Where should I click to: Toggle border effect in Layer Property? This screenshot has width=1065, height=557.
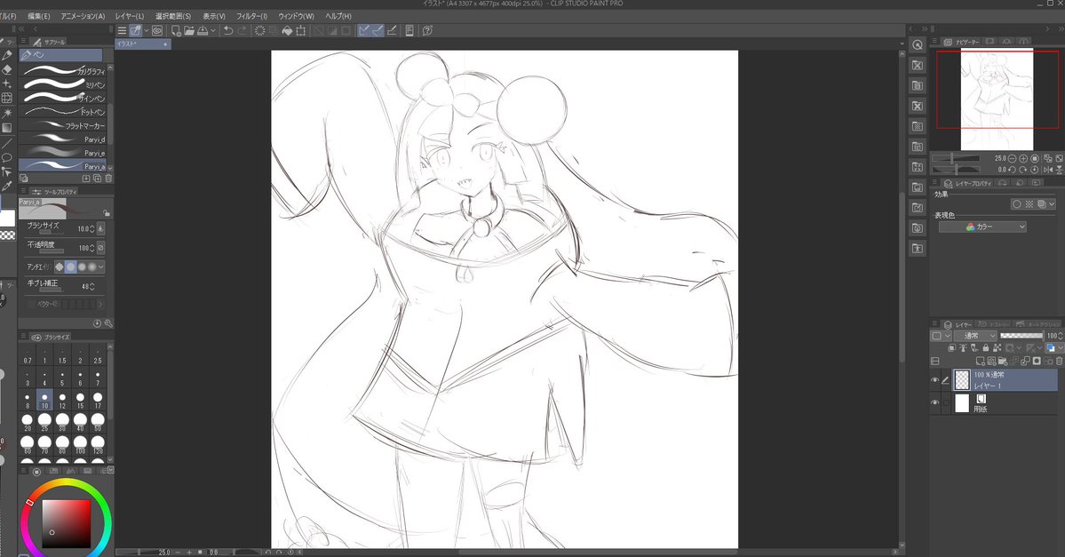1017,203
